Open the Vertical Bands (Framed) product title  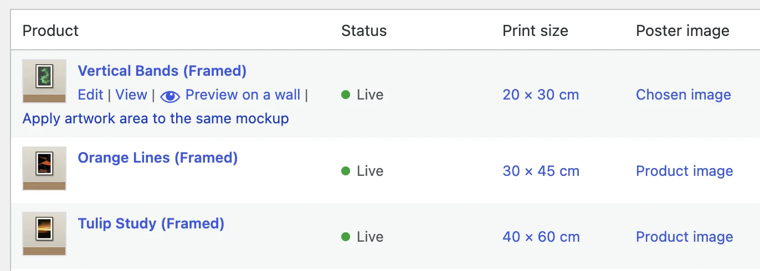pyautogui.click(x=162, y=71)
